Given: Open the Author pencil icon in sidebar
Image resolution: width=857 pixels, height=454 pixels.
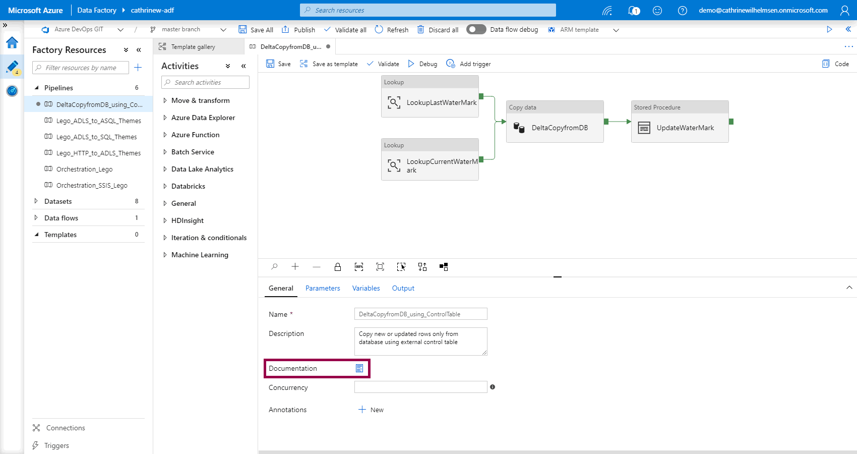Looking at the screenshot, I should 12,67.
